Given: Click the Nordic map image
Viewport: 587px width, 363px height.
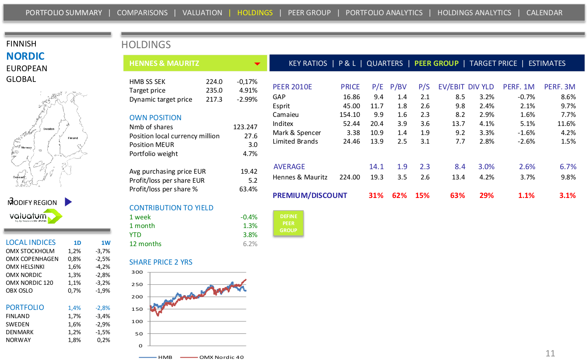Looking at the screenshot, I should pyautogui.click(x=49, y=139).
